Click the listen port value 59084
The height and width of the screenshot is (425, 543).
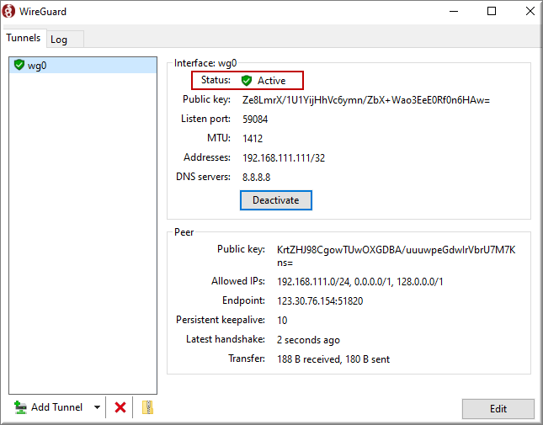(x=255, y=120)
